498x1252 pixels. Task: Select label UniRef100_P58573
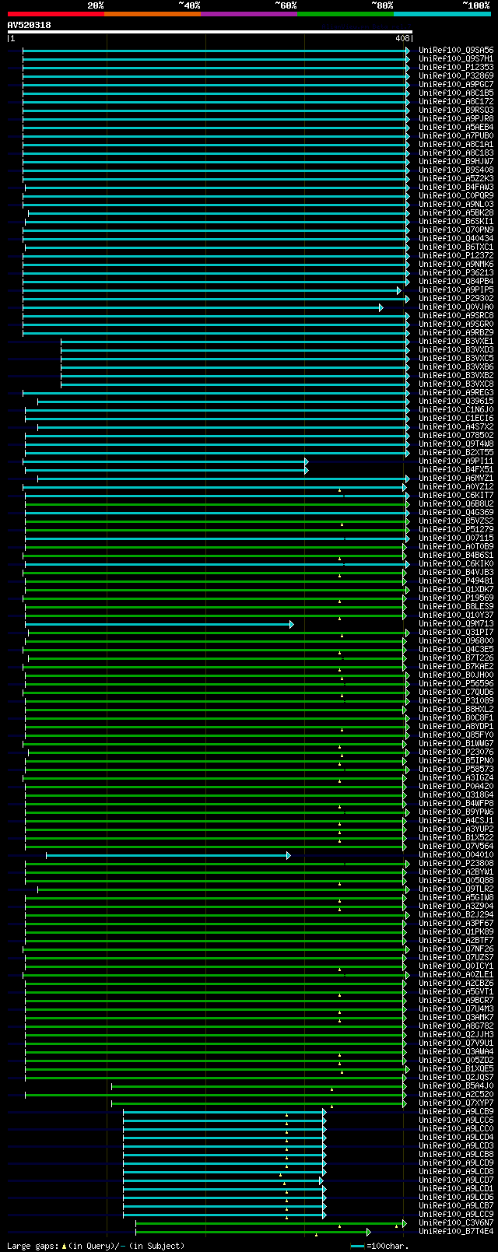coord(456,769)
